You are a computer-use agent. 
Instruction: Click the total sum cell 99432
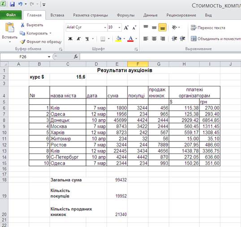(x=117, y=180)
